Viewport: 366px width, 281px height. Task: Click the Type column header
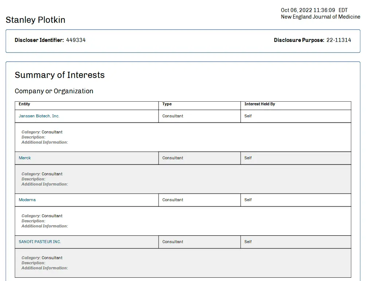(x=167, y=104)
